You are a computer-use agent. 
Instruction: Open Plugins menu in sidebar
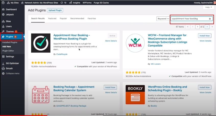click(9, 37)
